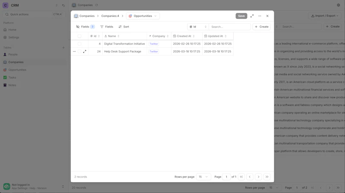Viewport: 345px width, 193px height.
Task: Open the Companies table in sidebar
Action: pos(34,62)
